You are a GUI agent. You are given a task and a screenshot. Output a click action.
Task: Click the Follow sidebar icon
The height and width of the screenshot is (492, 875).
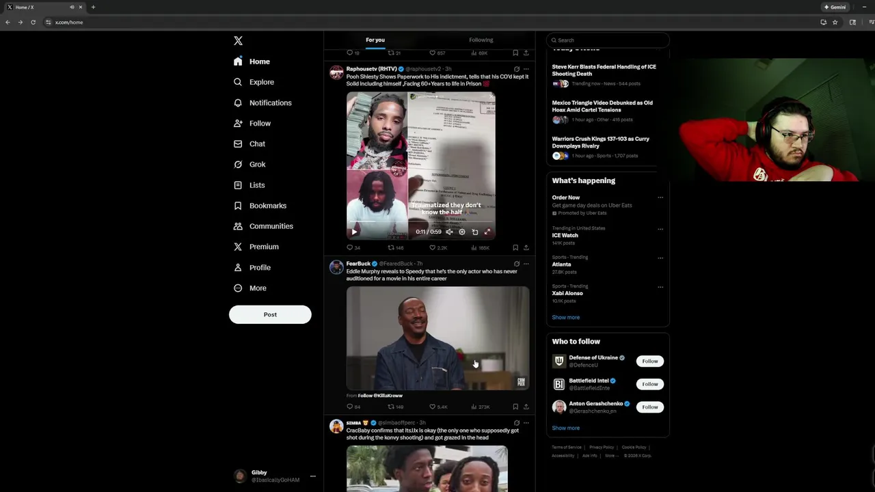tap(238, 123)
